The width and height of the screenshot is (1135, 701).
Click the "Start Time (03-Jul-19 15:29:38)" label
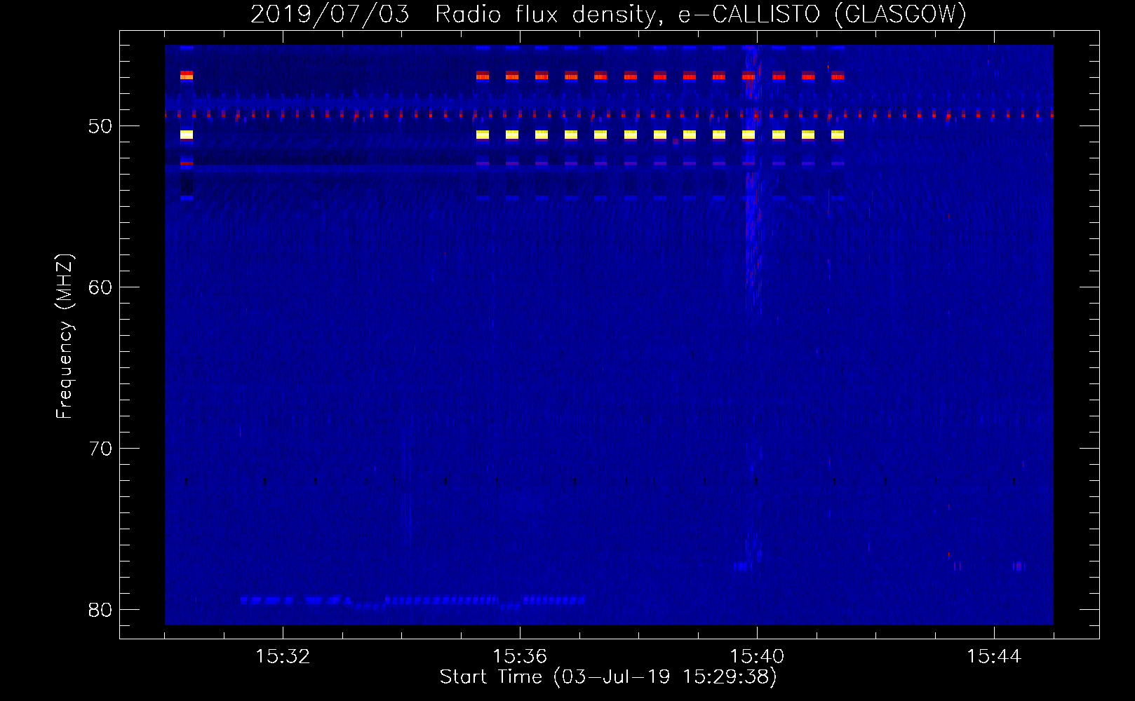(608, 677)
